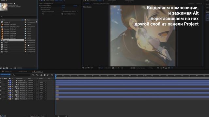
Task: Toggle stopwatch for Blur Dimensions
Action: [x=43, y=12]
